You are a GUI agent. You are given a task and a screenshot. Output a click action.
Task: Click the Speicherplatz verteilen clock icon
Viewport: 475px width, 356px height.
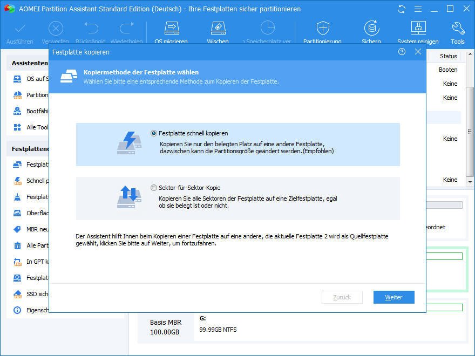coord(268,28)
